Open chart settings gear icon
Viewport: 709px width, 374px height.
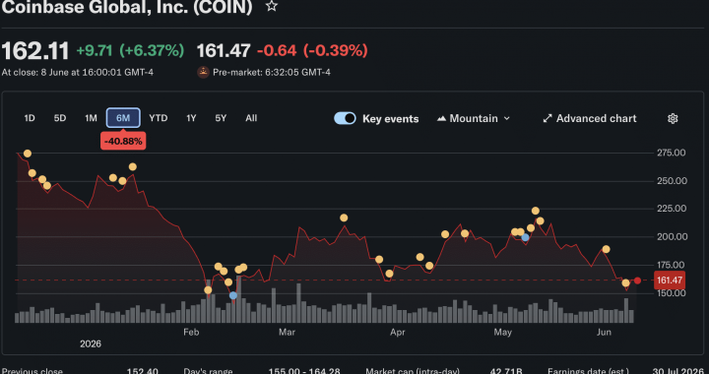pos(673,118)
